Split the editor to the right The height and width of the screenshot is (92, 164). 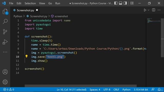153,10
